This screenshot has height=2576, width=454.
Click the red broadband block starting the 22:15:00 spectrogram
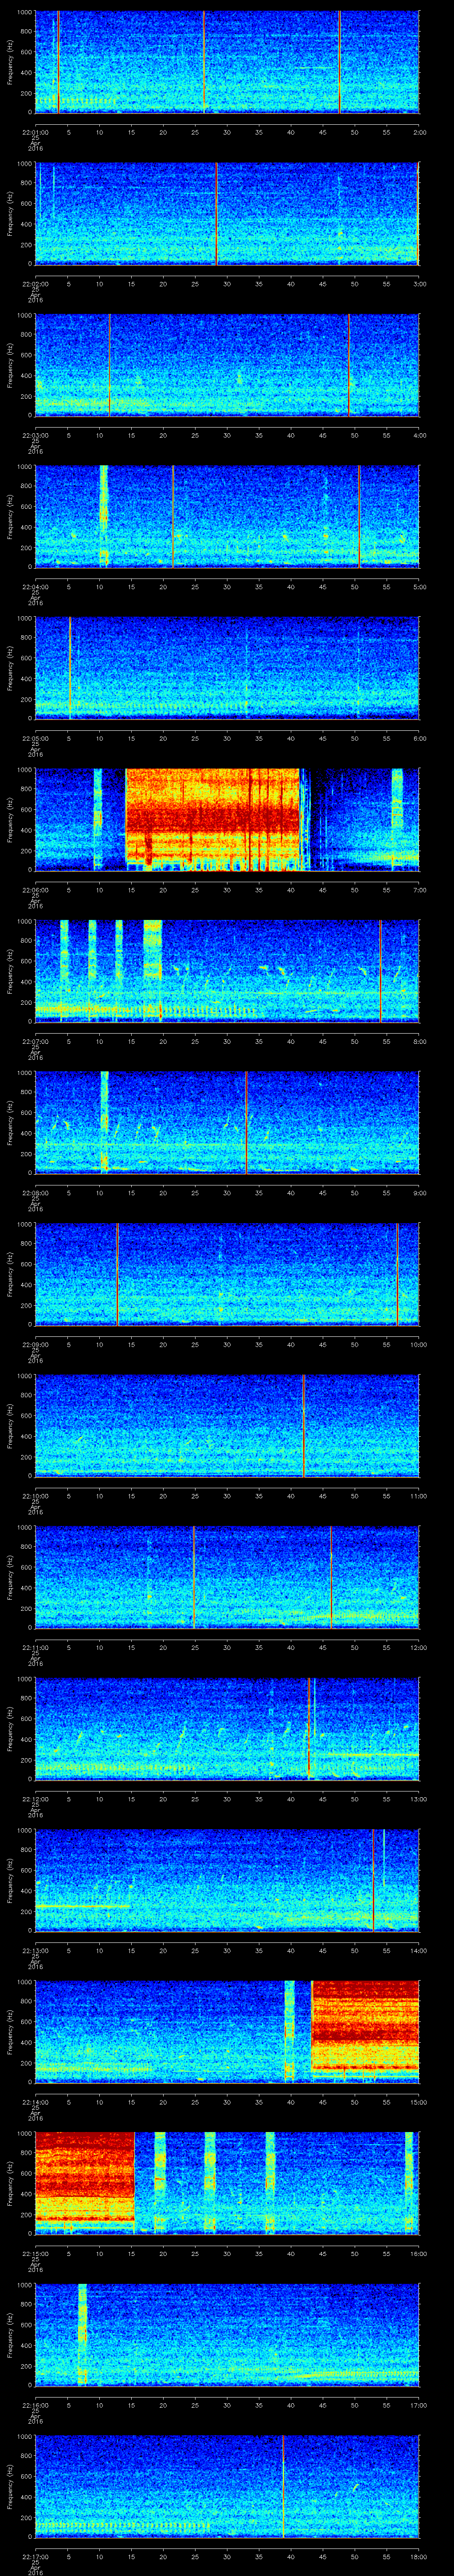85,2183
